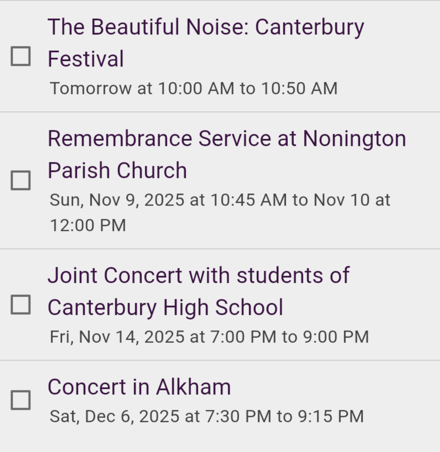Click the "7:00 PM to 9:00 PM" time range
The width and height of the screenshot is (440, 452).
[x=289, y=337]
